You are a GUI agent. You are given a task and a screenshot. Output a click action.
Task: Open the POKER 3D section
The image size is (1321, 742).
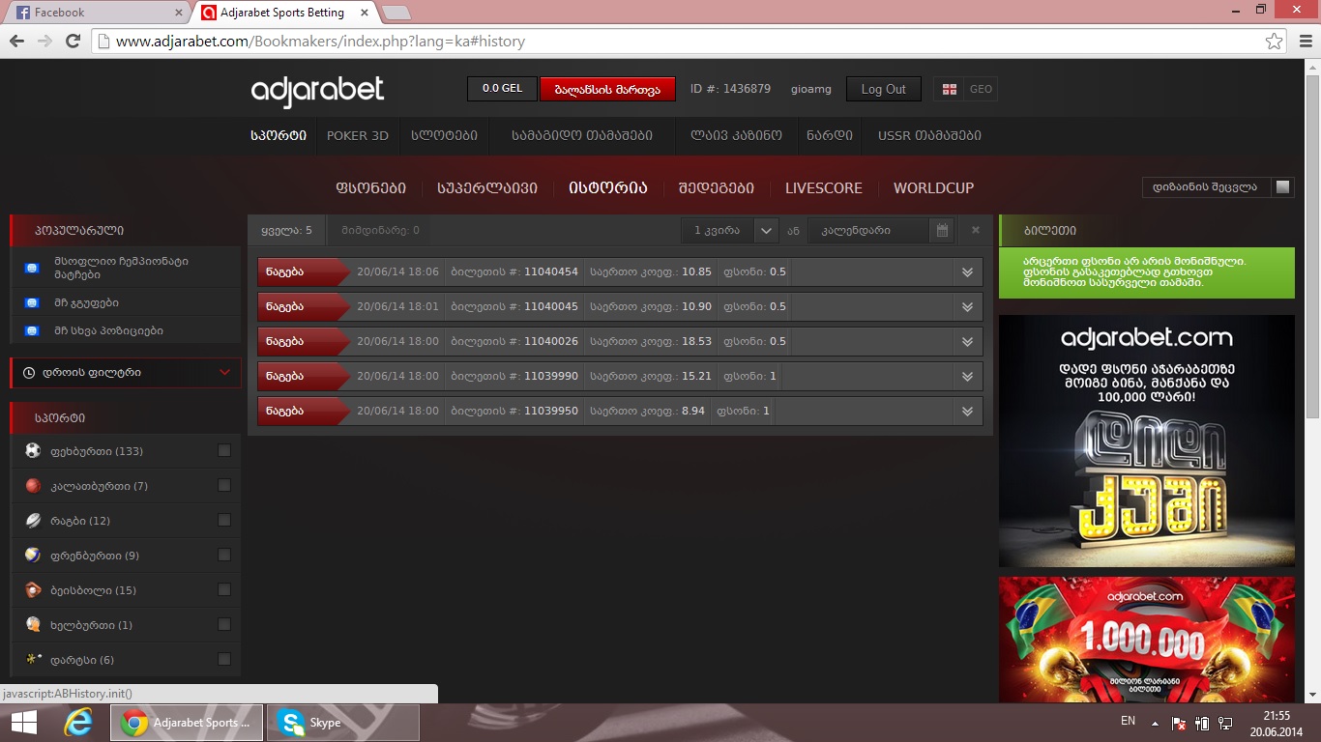tap(358, 136)
